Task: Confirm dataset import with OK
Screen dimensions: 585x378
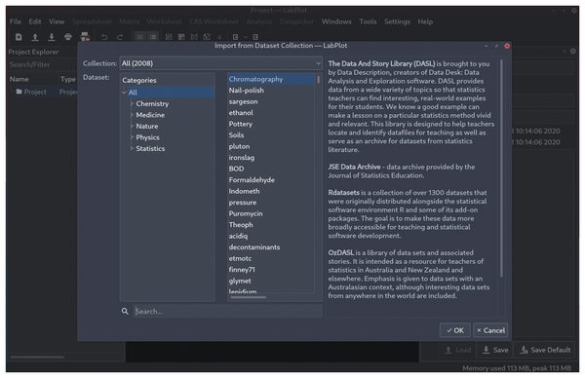Action: click(x=454, y=330)
